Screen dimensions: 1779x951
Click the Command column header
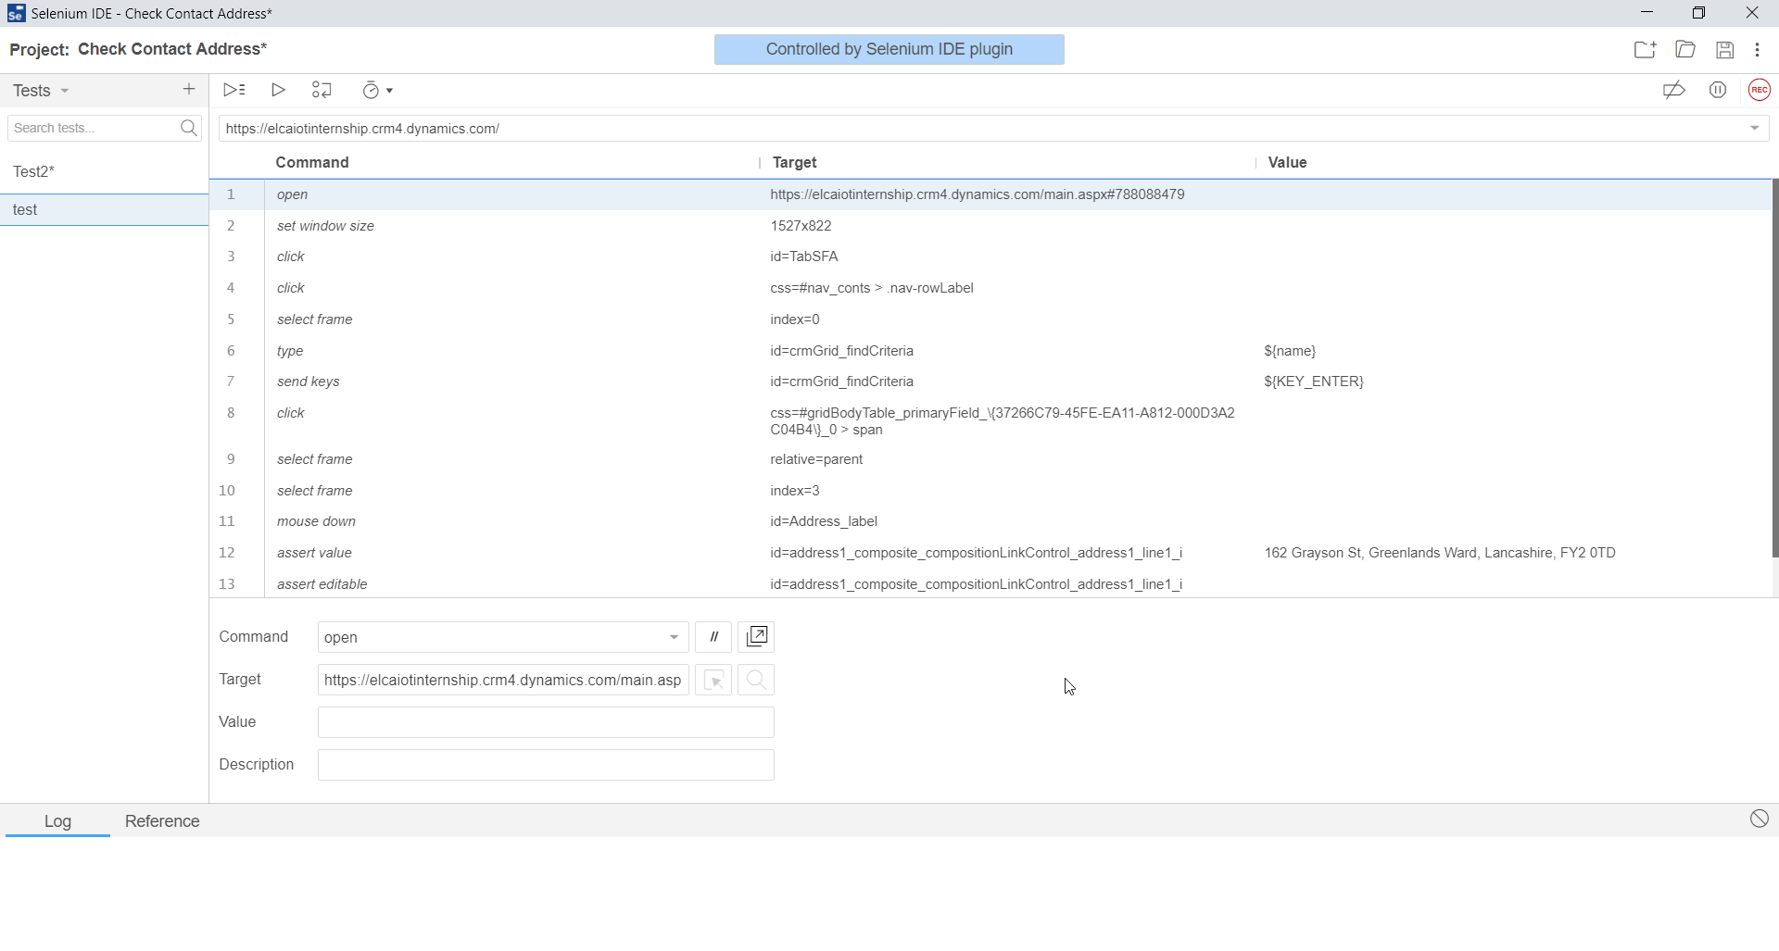[312, 162]
